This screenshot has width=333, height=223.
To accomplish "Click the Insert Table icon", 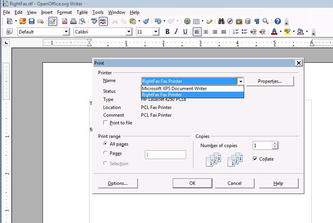I will click(x=196, y=21).
